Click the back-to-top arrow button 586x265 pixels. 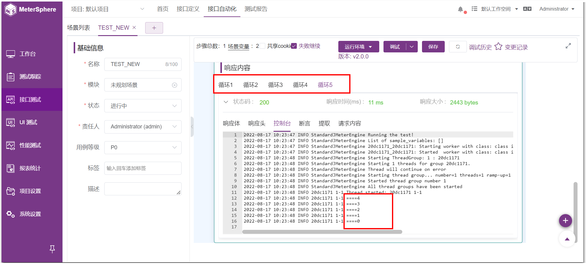coord(567,239)
